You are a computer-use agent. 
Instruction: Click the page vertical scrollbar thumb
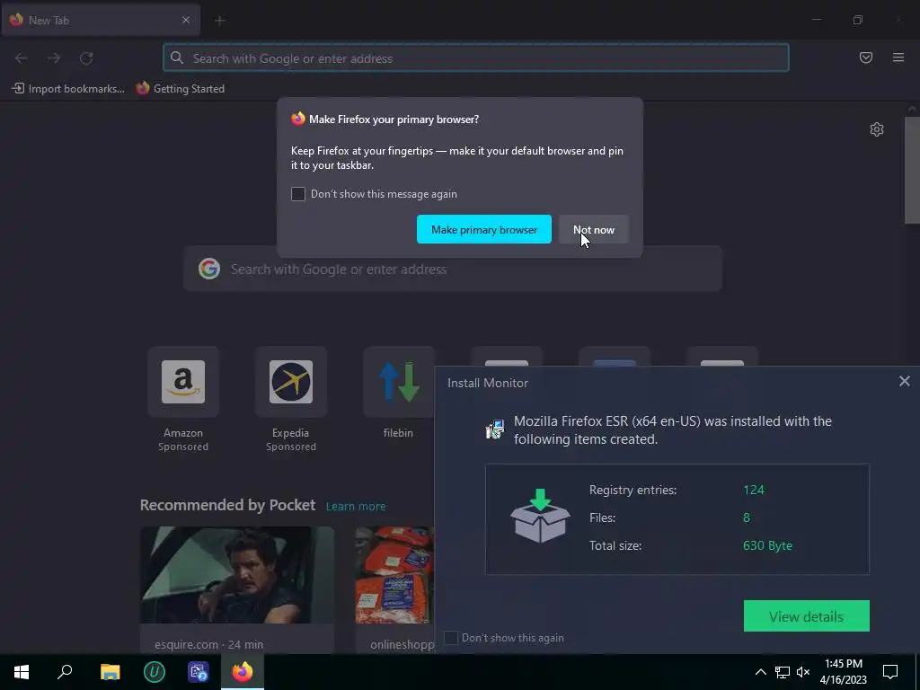pyautogui.click(x=912, y=170)
